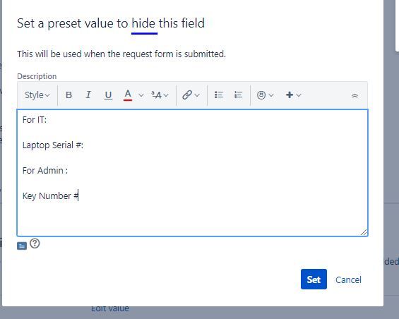Insert a bullet list
Screen dimensions: 399x319
click(x=219, y=95)
